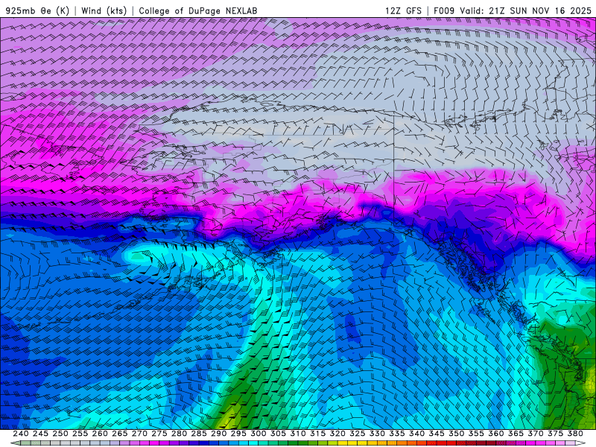Click the 315 colorbar value
The height and width of the screenshot is (447, 596).
click(x=318, y=434)
